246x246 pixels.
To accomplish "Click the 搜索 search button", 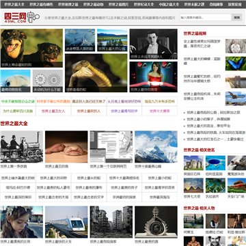I will click(x=237, y=17).
